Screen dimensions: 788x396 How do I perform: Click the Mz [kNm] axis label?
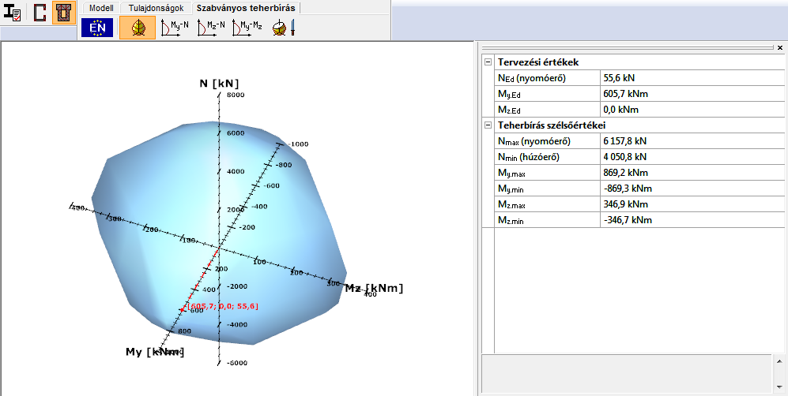[375, 288]
